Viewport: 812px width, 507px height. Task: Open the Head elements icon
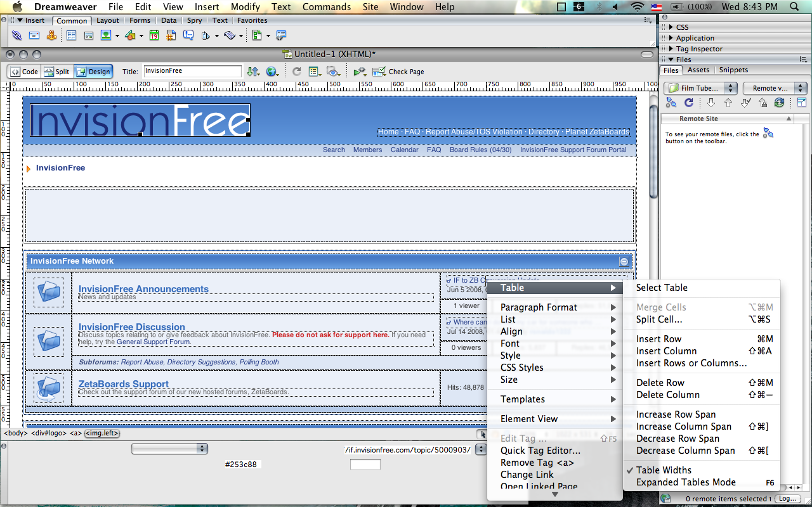click(x=206, y=36)
